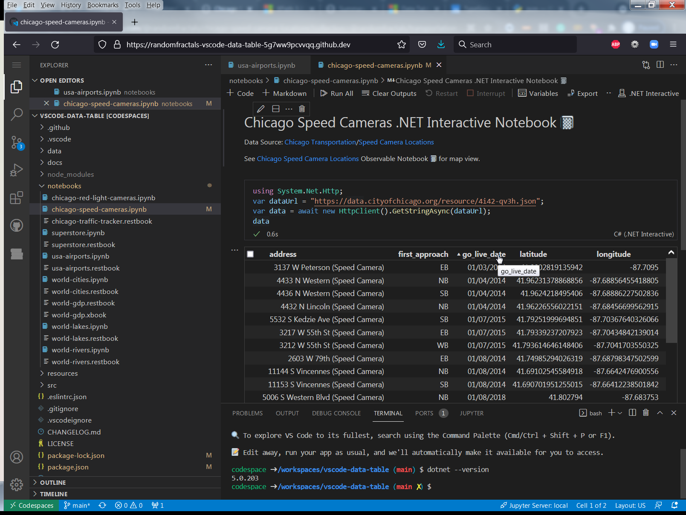
Task: Switch to the Debug Console tab
Action: point(336,413)
